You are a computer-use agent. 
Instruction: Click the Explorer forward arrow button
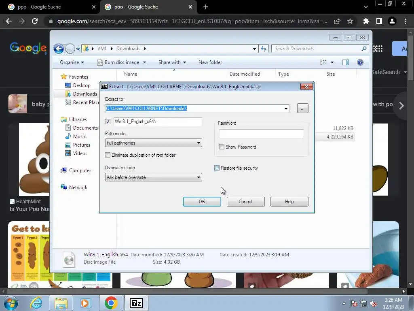(70, 49)
